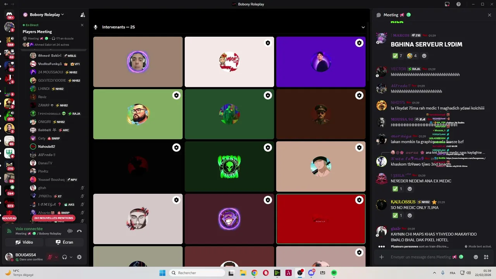
Task: Close the Players Meeting live banner
Action: coord(82,25)
